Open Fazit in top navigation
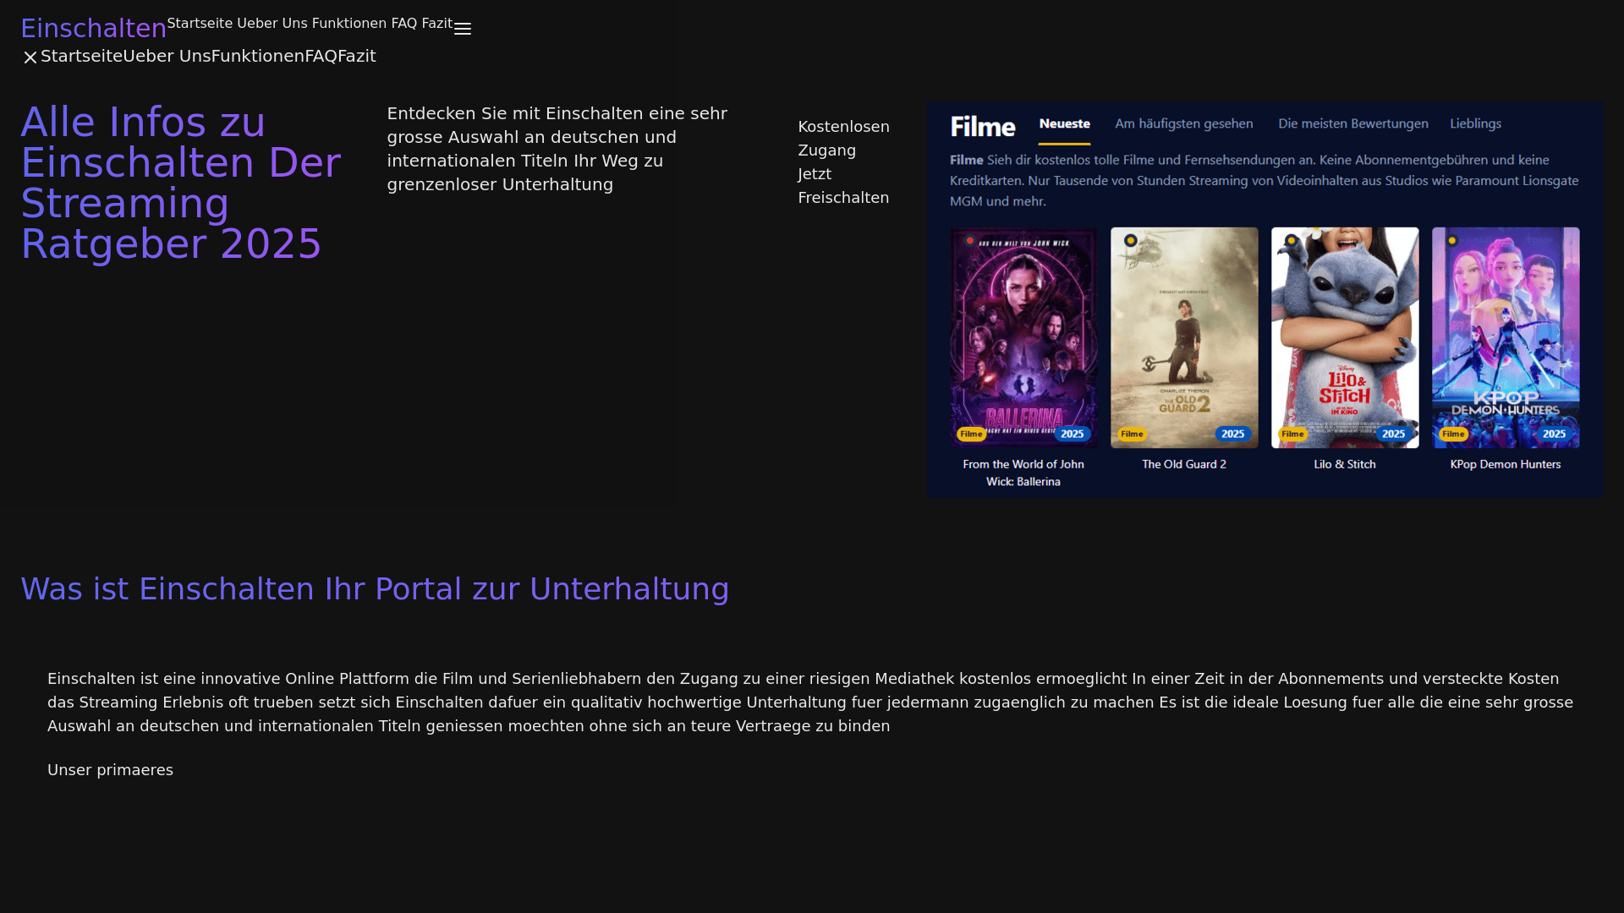Screen dimensions: 1624x913 [x=437, y=24]
